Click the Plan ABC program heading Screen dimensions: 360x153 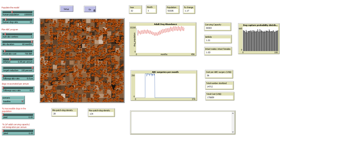(10, 29)
